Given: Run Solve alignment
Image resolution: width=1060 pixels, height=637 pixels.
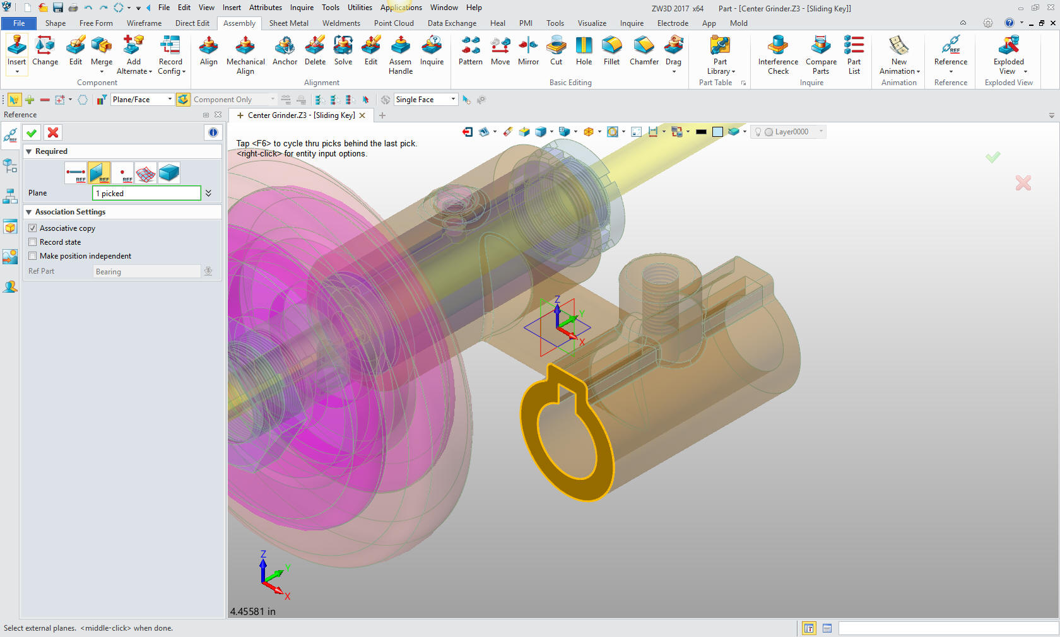Looking at the screenshot, I should point(343,50).
